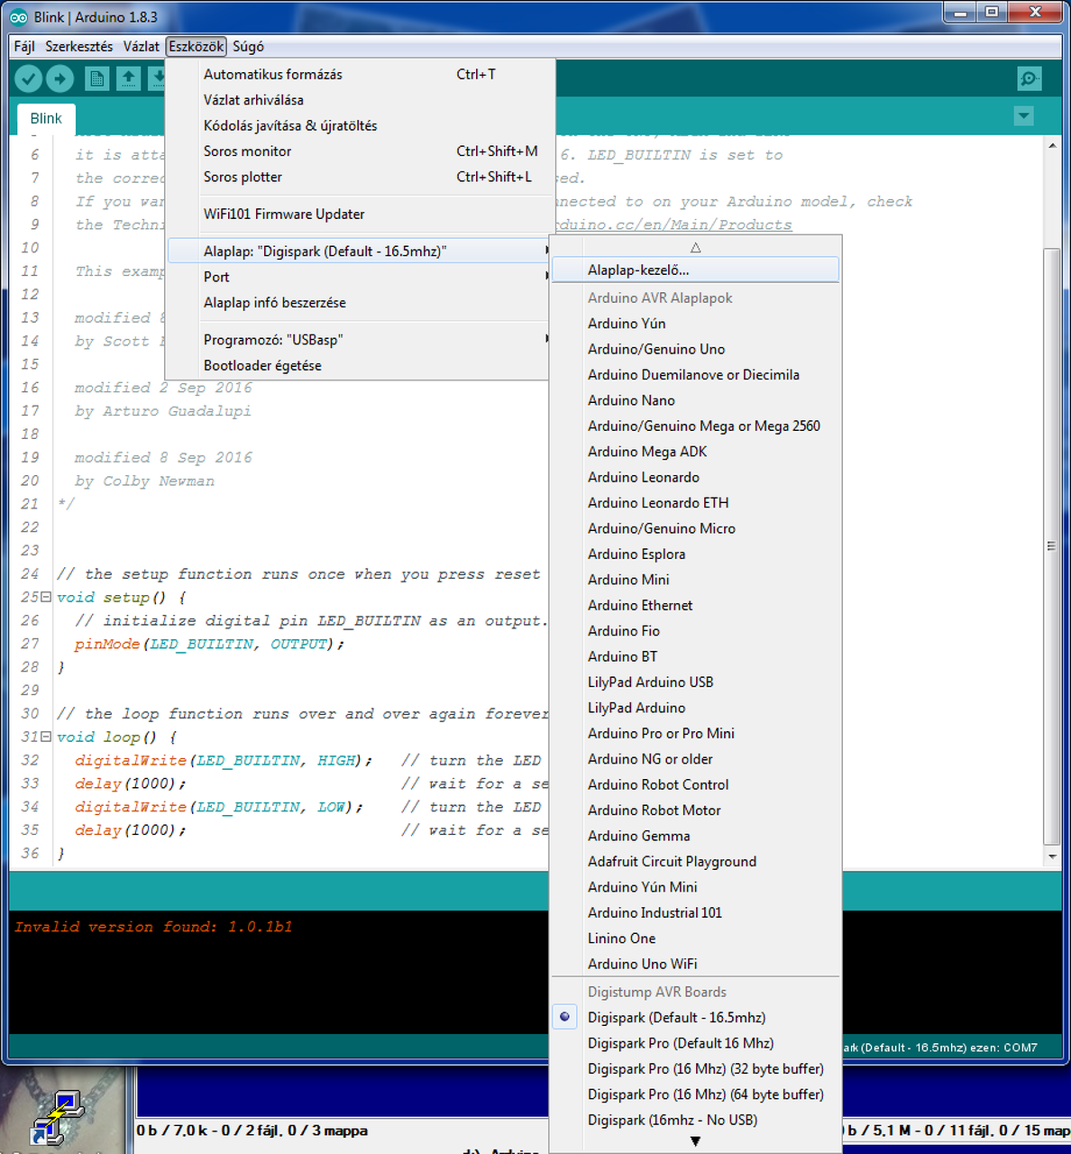Image resolution: width=1071 pixels, height=1154 pixels.
Task: Select Arduino Gemma board
Action: click(694, 836)
